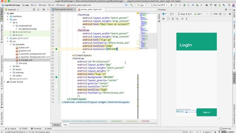Click user account avatar icon top right
This screenshot has width=236, height=133.
pyautogui.click(x=233, y=5)
